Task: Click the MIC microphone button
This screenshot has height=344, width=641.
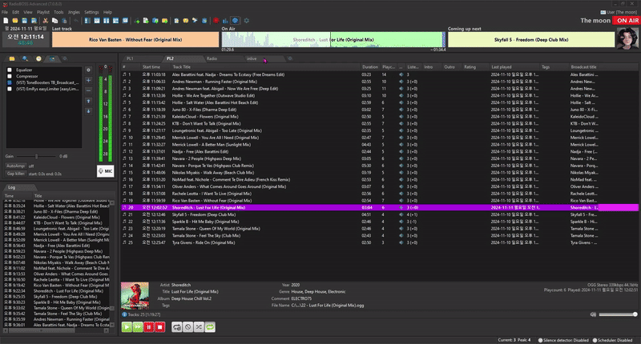Action: point(107,170)
